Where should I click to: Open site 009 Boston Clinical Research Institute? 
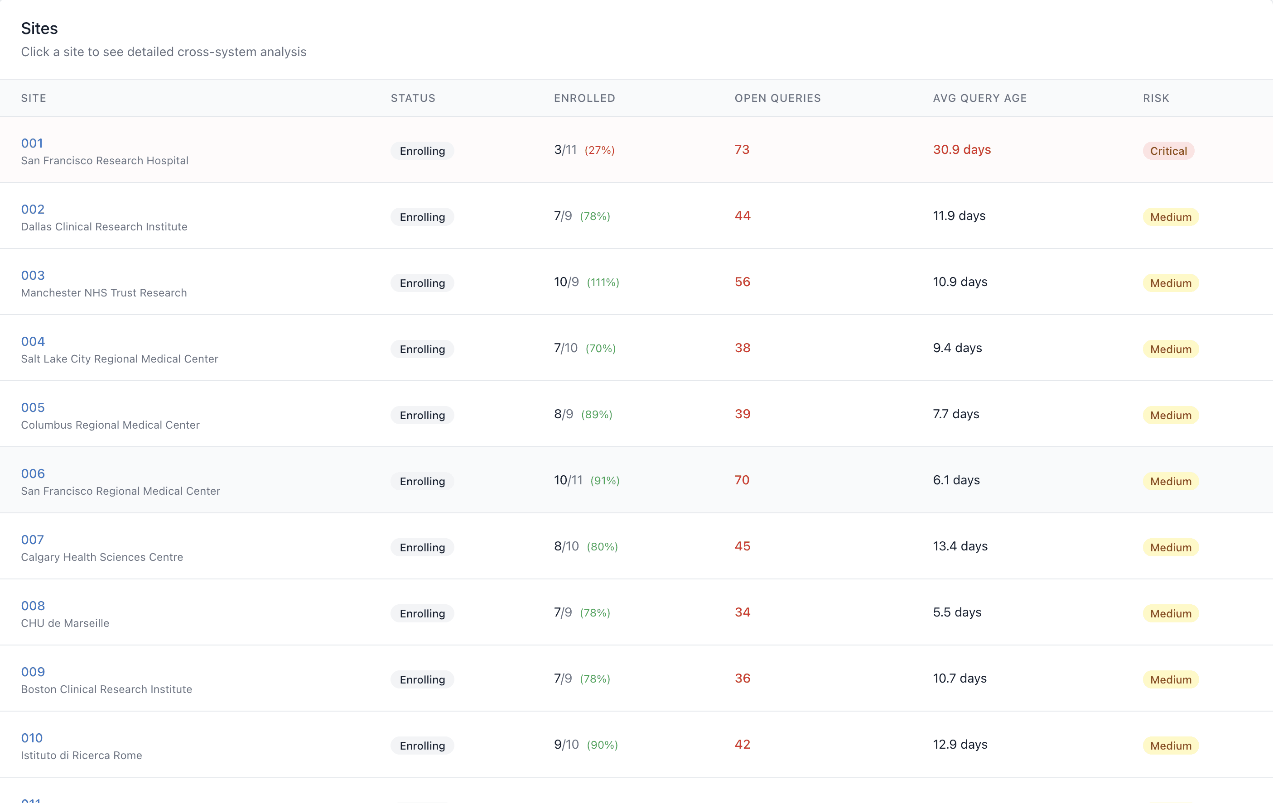coord(33,671)
